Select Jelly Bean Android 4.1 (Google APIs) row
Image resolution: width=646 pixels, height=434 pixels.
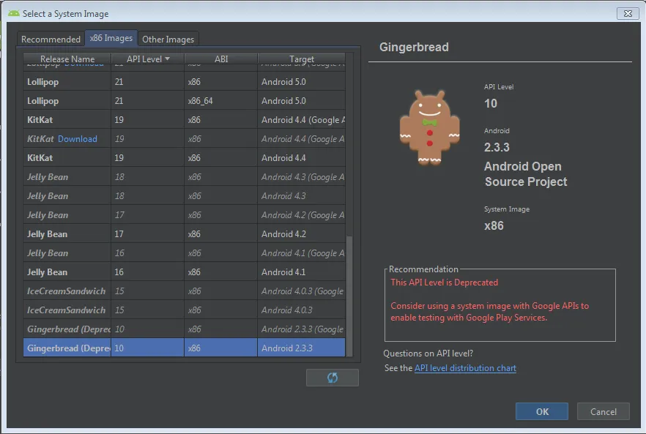[184, 252]
